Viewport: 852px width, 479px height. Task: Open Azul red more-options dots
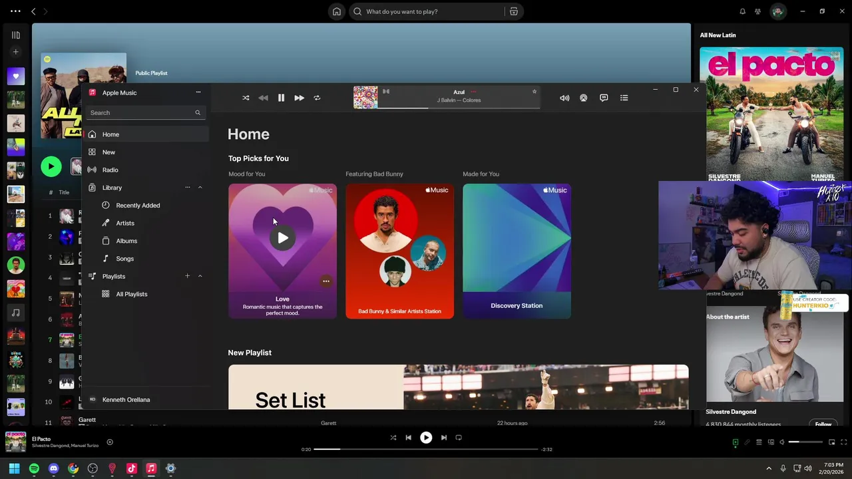coord(473,92)
